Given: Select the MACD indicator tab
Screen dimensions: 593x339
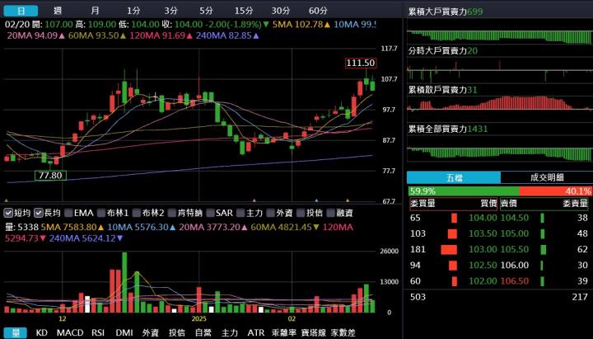Looking at the screenshot, I should 70,333.
